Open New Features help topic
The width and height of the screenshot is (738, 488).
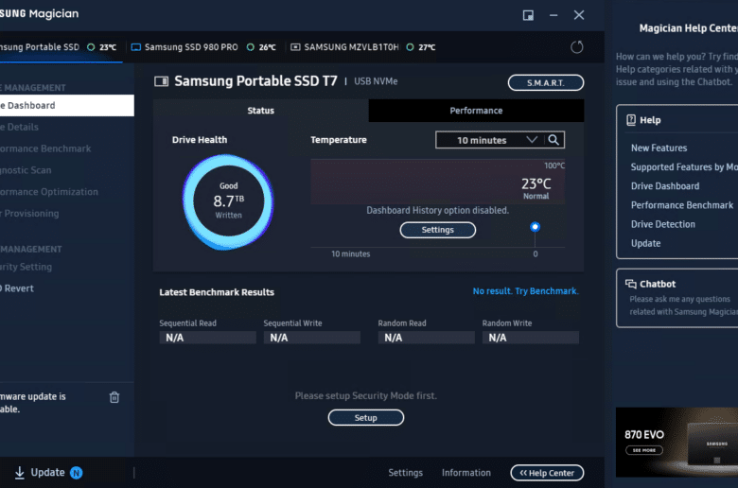(659, 148)
